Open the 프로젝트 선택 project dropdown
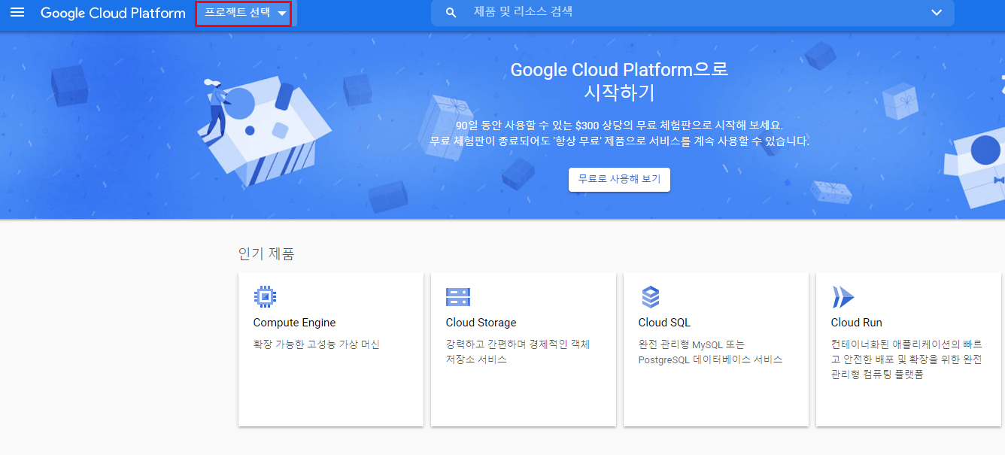1005x455 pixels. point(245,13)
